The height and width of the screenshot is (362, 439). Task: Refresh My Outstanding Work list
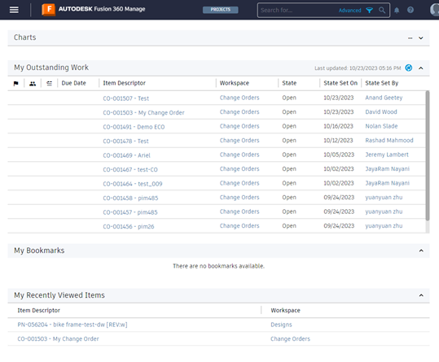(x=409, y=68)
